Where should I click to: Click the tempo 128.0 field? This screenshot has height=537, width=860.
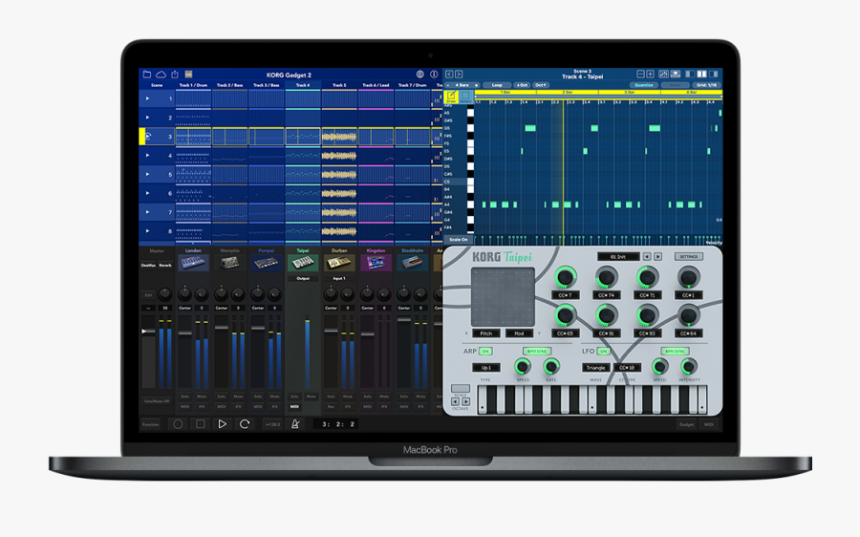(272, 424)
